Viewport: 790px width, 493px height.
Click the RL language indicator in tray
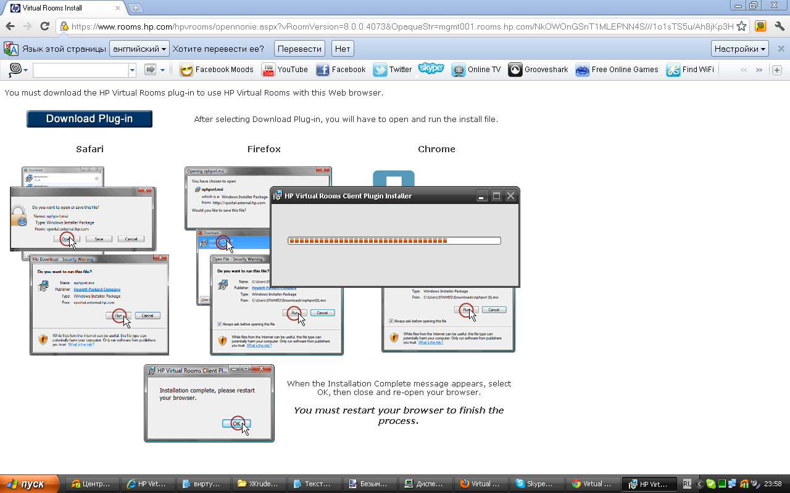pos(688,484)
